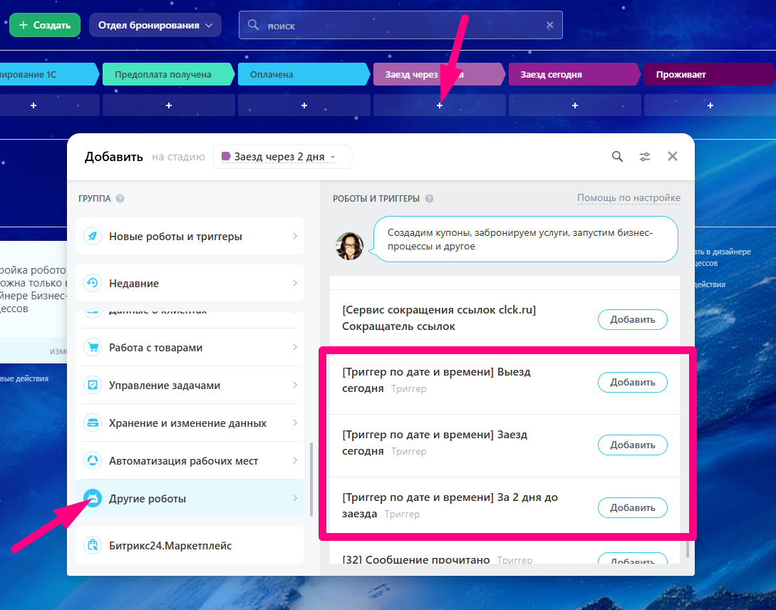Click the data storage icon
The image size is (776, 610).
93,423
